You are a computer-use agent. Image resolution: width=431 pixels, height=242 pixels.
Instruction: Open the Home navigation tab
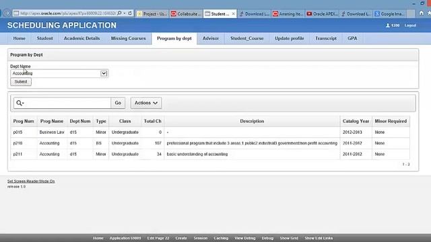click(20, 38)
